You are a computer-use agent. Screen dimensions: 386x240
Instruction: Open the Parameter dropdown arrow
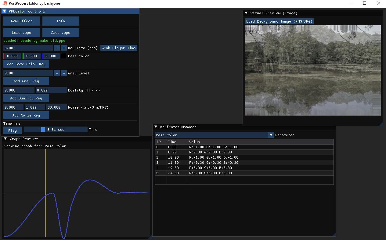(x=271, y=135)
